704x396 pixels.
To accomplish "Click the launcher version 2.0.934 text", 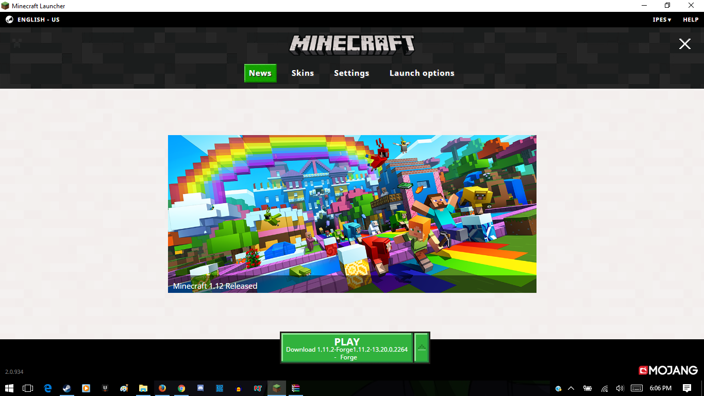I will (14, 372).
